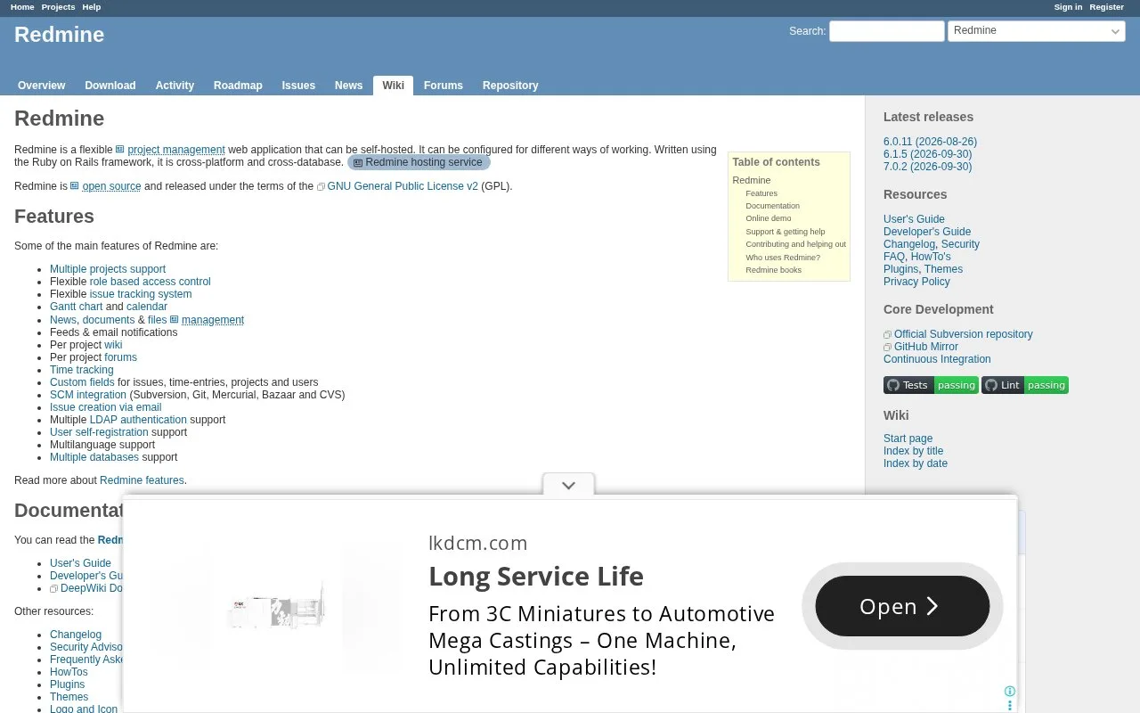Screen dimensions: 1140x713
Task: Switch to the Download tab
Action: (110, 86)
